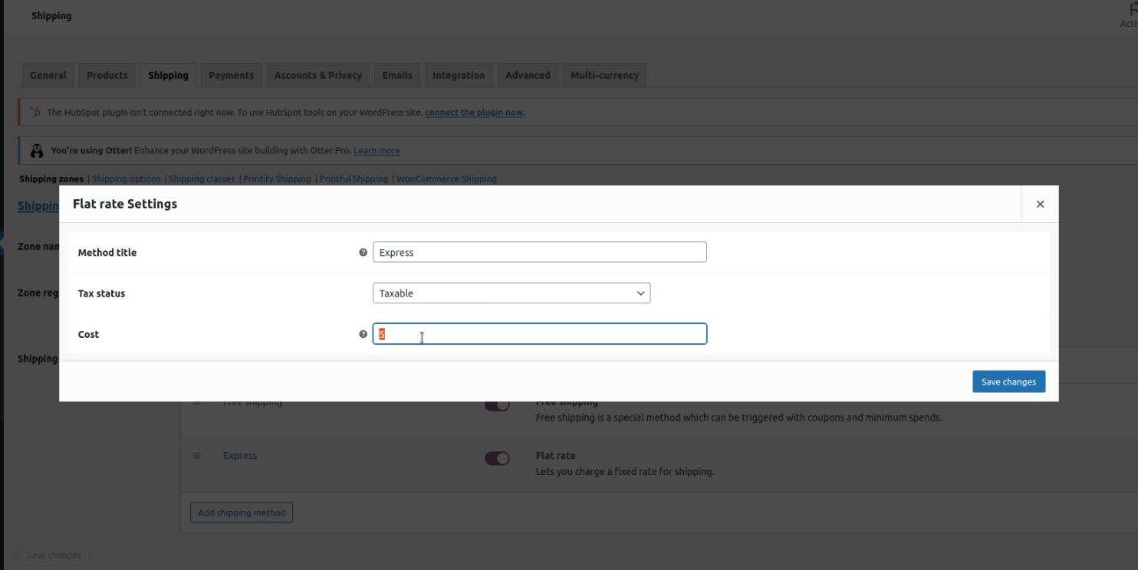Viewport: 1138px width, 570px height.
Task: Click into the Method title field
Action: 539,252
